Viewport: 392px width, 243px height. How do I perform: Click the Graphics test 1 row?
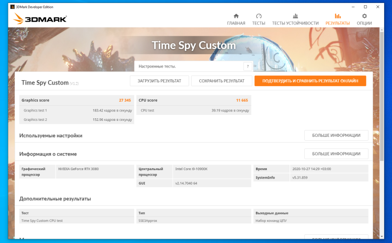coord(77,110)
